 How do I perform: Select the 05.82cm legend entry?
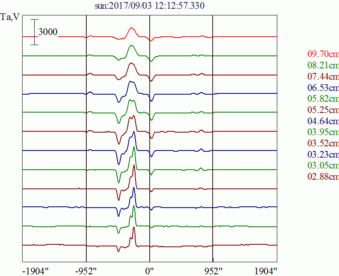tap(323, 98)
